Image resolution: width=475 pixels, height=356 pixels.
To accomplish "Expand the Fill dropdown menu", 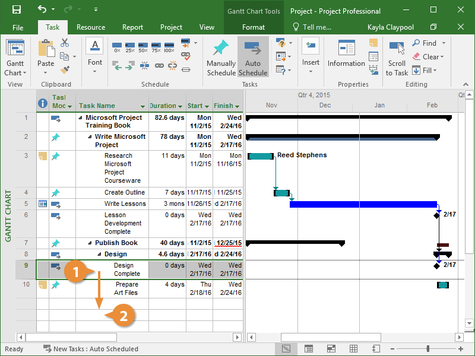I will tap(435, 71).
